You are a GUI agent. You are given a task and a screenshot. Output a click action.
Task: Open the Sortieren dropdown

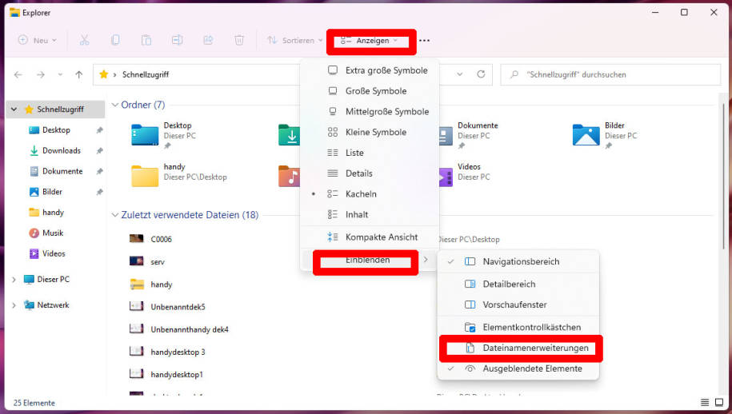tap(290, 40)
